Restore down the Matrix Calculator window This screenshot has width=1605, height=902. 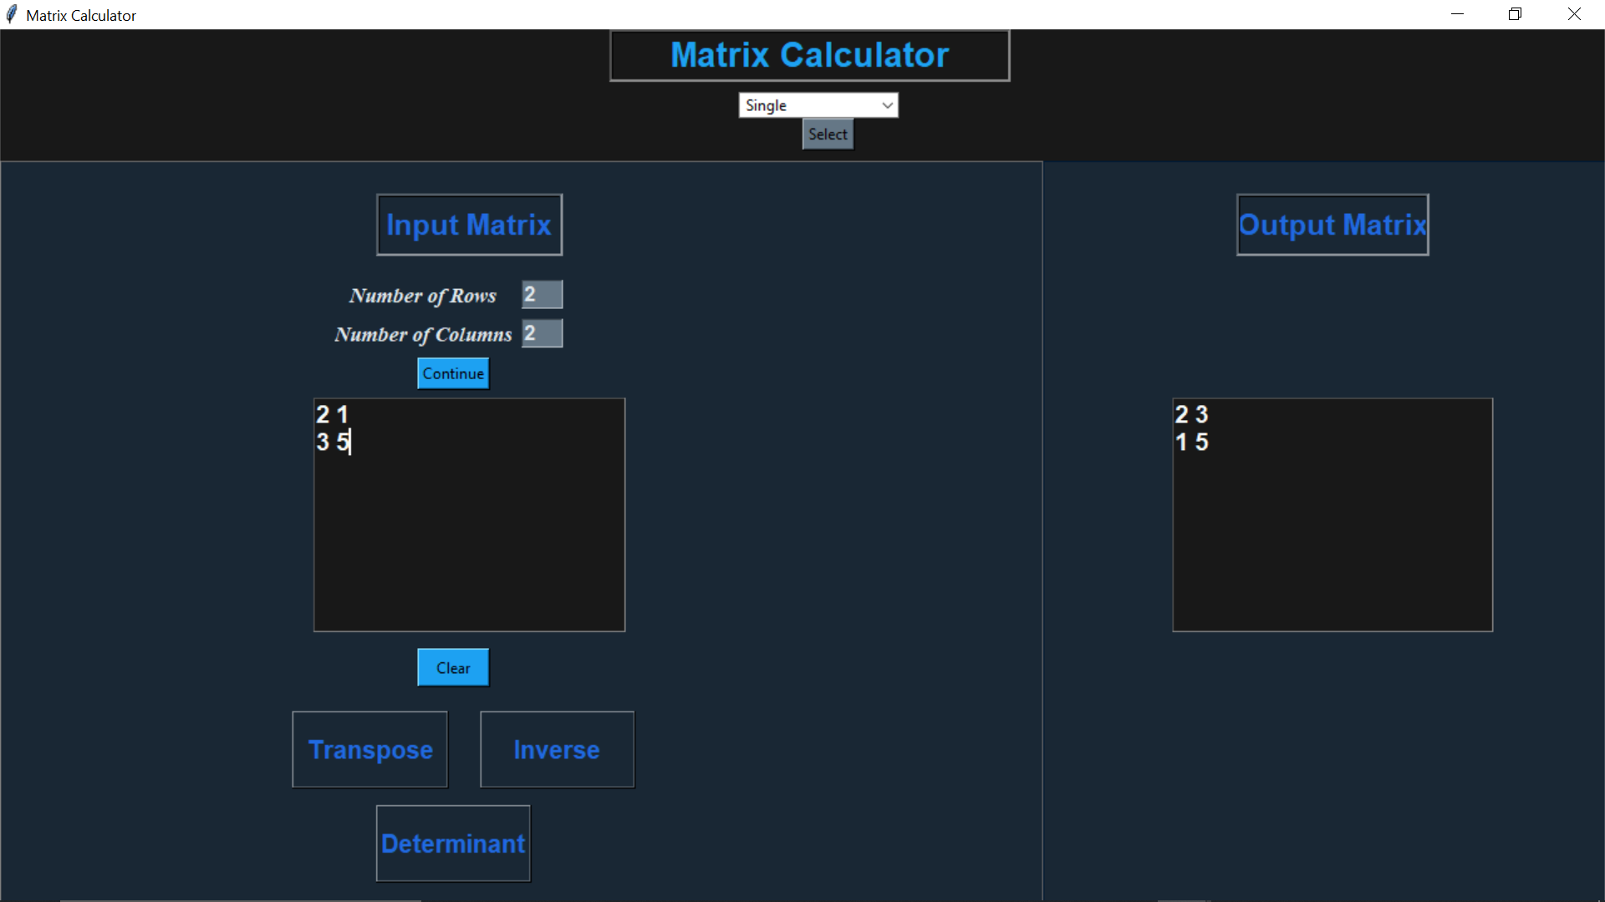pos(1516,13)
